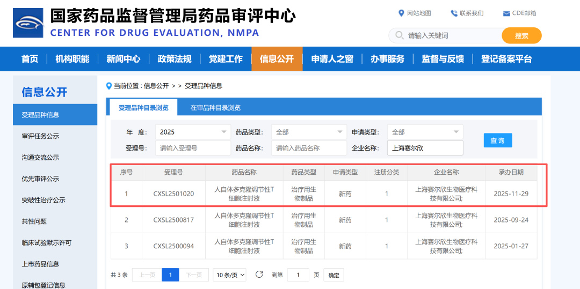Open the 药品类型 dropdown
580x289 pixels.
point(309,132)
